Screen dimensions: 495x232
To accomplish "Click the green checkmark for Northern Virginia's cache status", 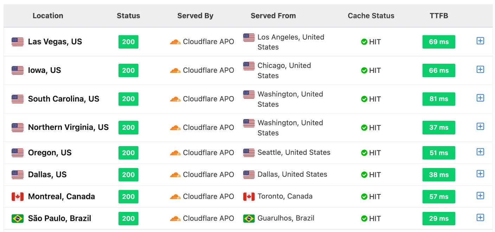I will pos(364,127).
